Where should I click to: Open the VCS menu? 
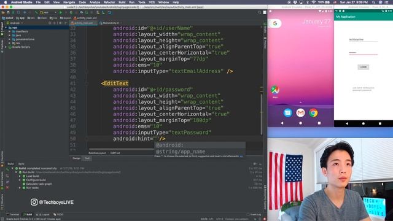pos(152,2)
